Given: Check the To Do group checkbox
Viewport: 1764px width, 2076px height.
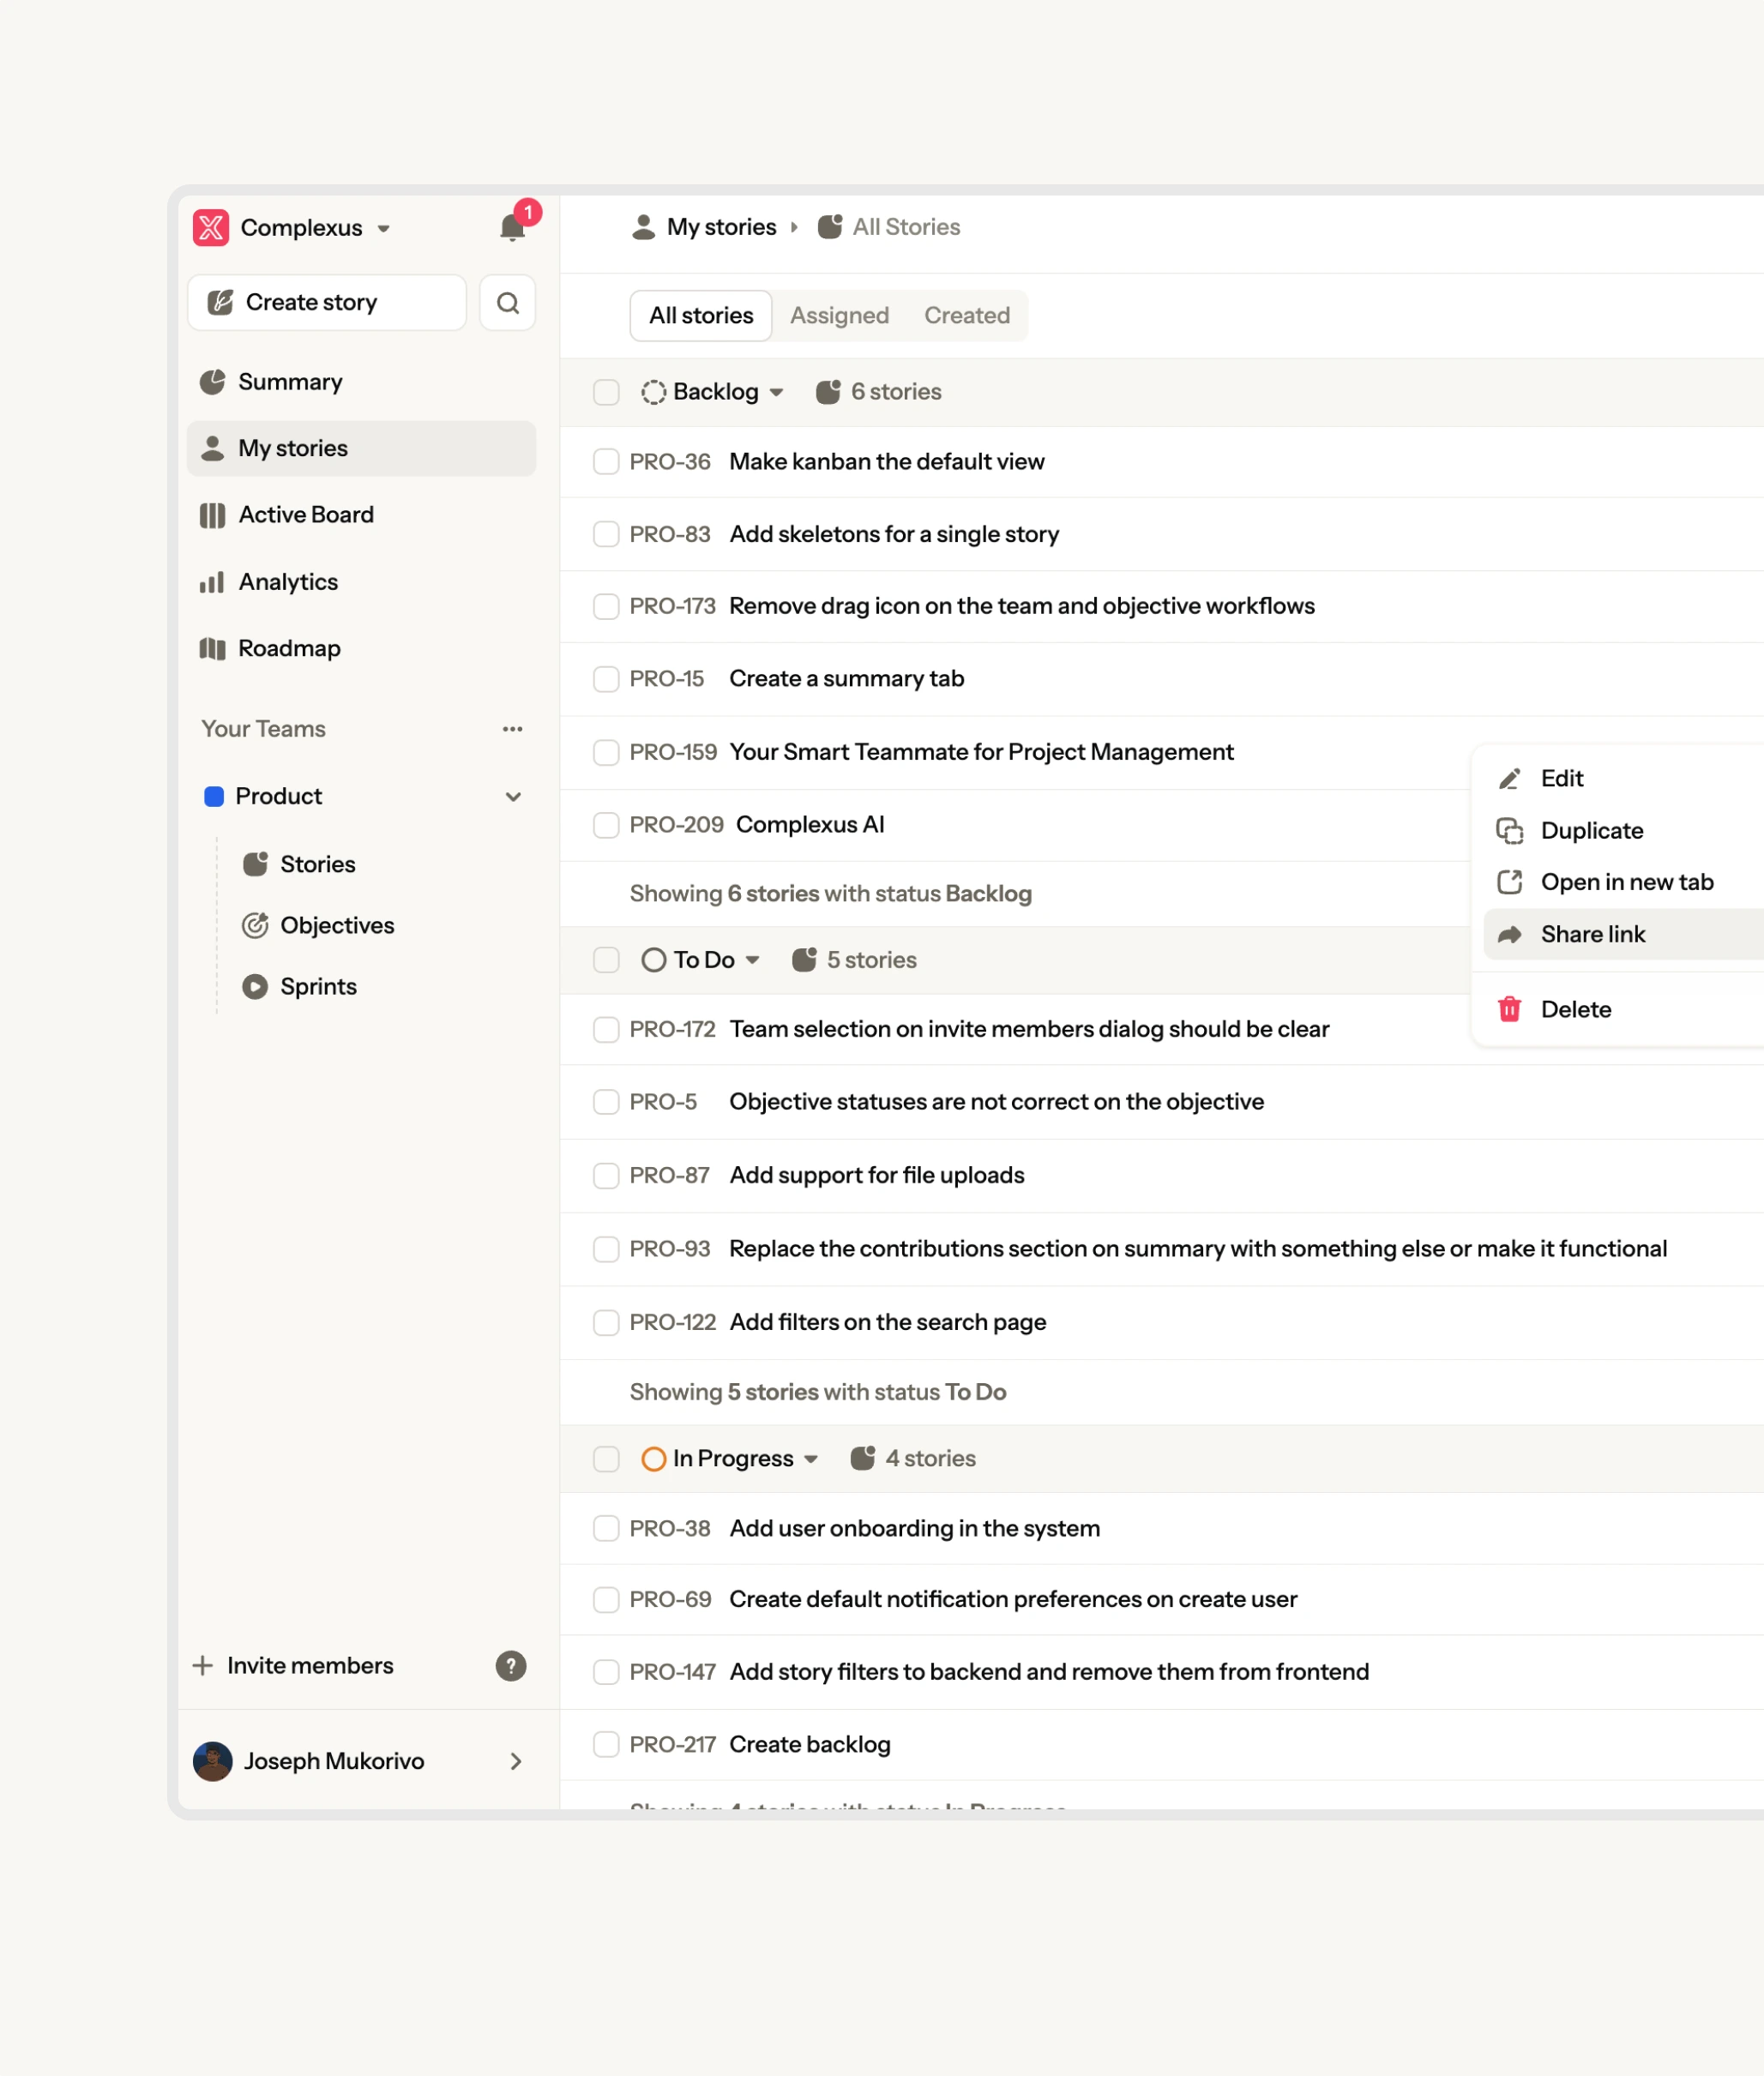Looking at the screenshot, I should coord(606,960).
